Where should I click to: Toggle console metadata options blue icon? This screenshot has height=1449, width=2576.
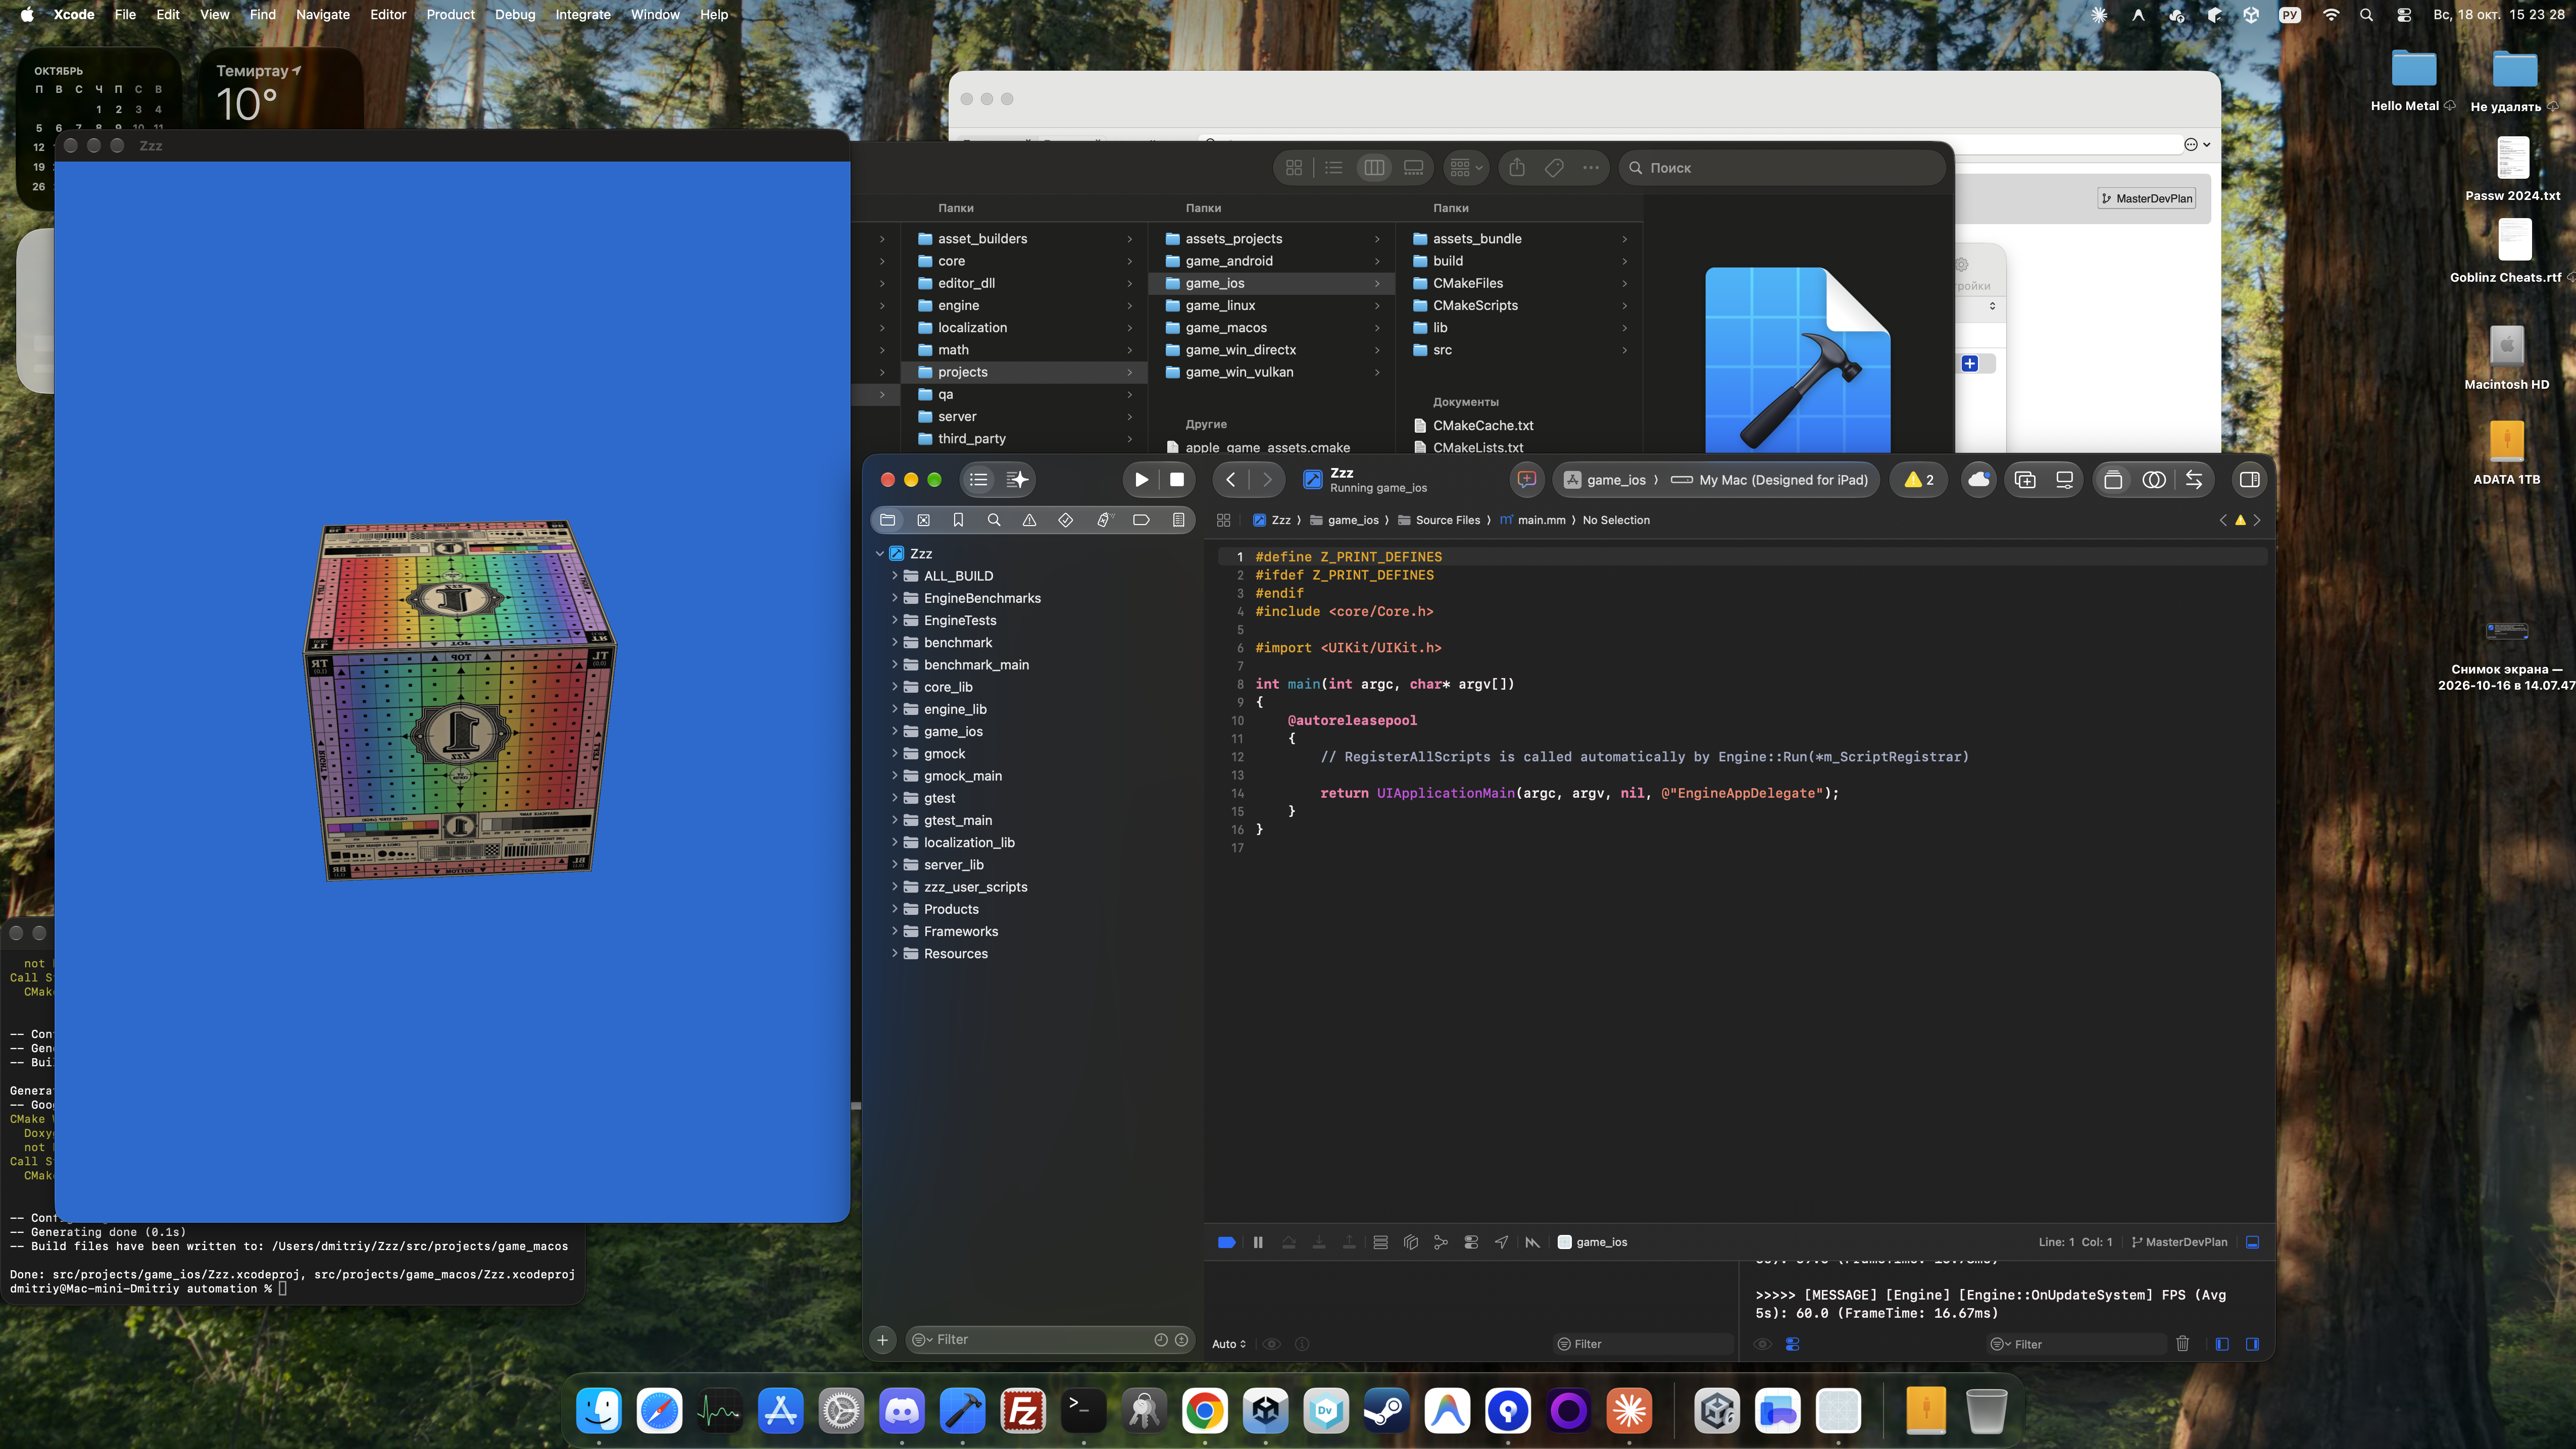[x=1793, y=1344]
